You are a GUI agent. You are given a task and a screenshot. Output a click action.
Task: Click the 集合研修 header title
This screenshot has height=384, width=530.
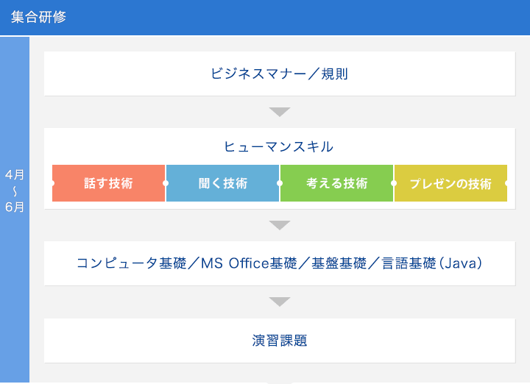(x=38, y=17)
